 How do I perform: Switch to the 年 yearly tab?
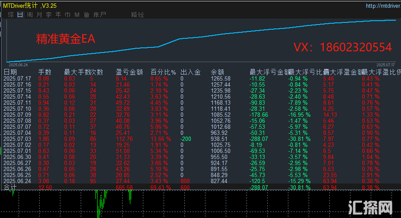pyautogui.click(x=58, y=15)
